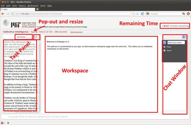191x125 pixels.
Task: Click the bottom-left status bar add-on icon
Action: 3,123
